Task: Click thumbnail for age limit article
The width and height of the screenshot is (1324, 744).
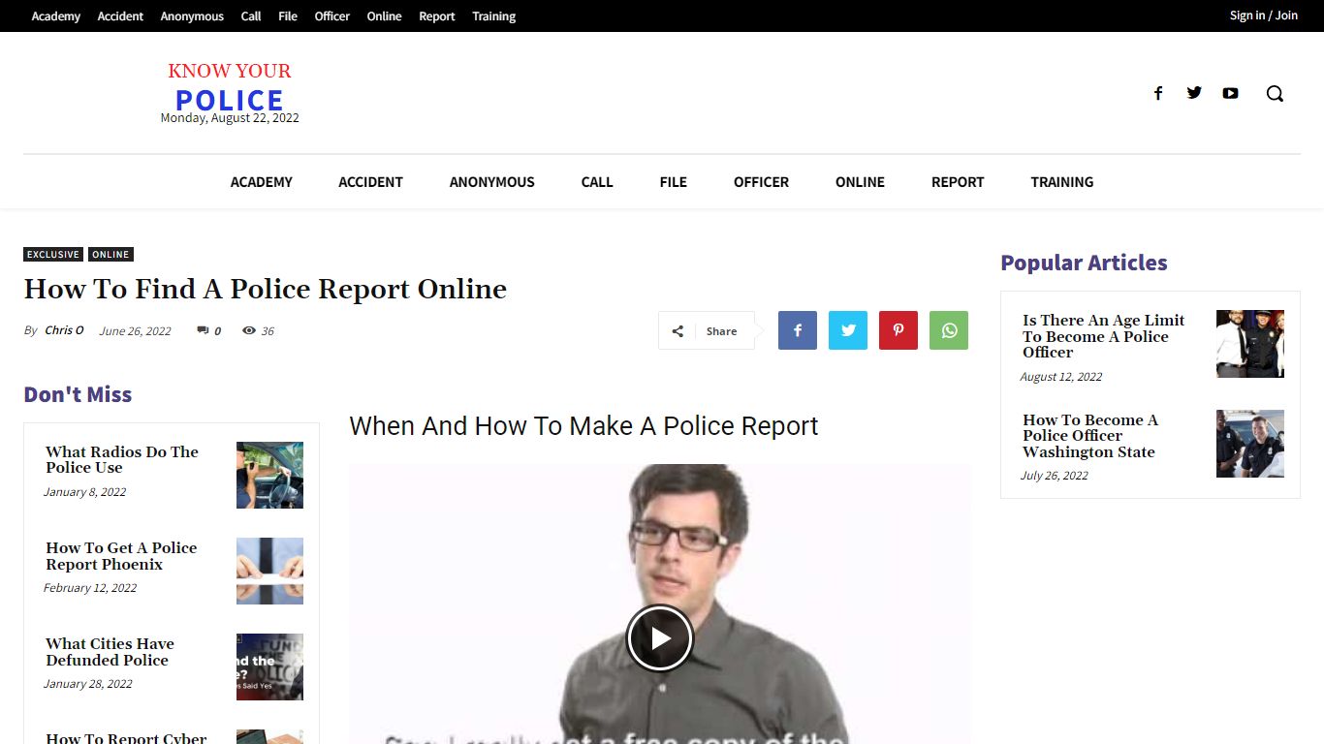Action: click(x=1250, y=344)
